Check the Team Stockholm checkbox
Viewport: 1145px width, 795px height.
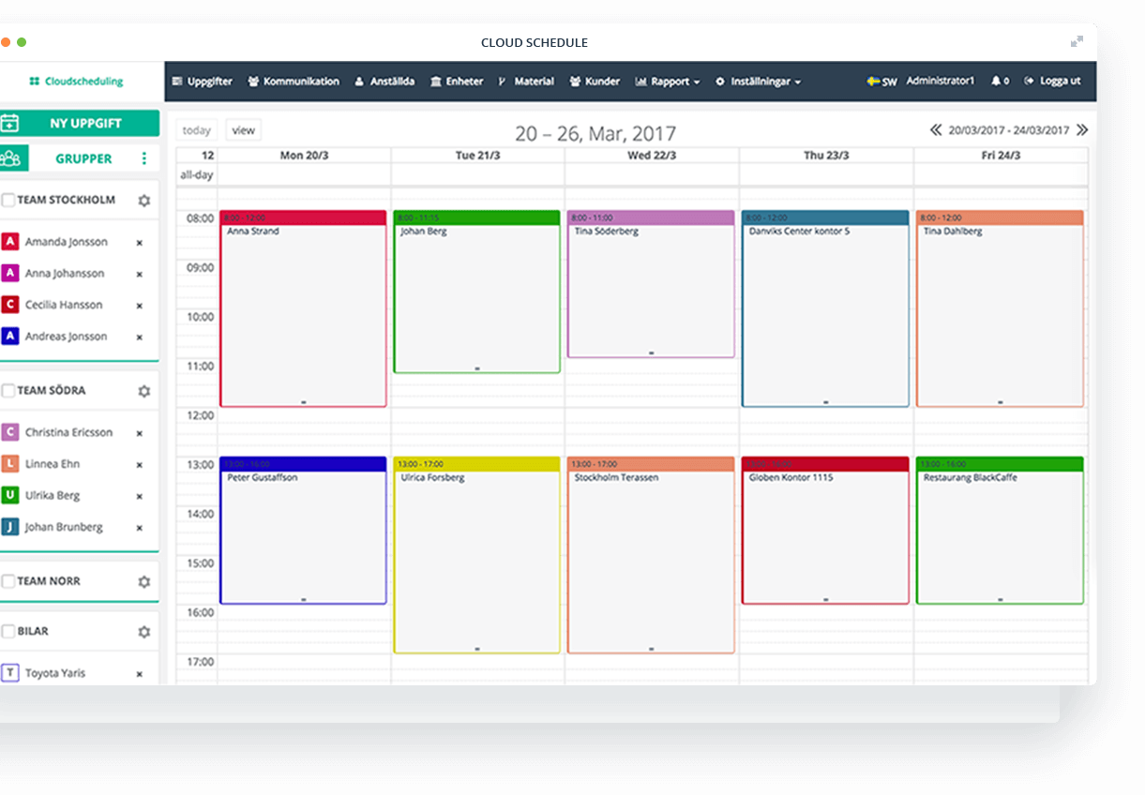point(8,200)
